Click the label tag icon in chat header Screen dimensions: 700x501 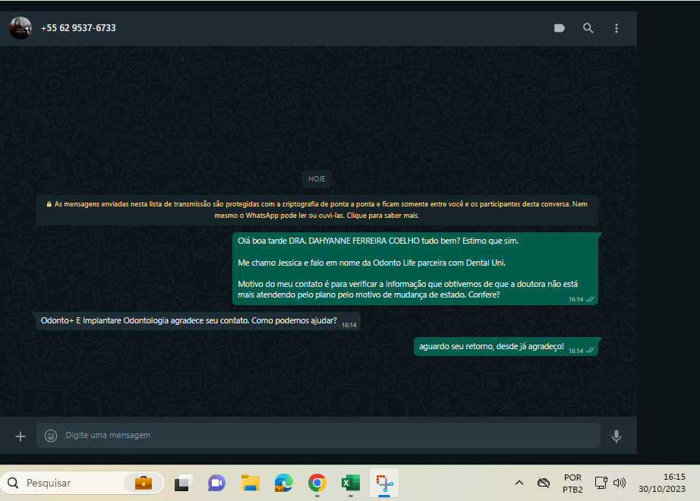point(560,28)
